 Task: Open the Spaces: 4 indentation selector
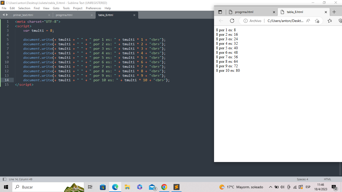[302, 179]
